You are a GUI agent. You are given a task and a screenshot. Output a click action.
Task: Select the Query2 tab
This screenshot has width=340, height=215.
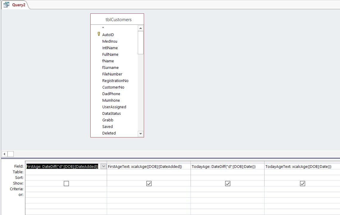(15, 5)
